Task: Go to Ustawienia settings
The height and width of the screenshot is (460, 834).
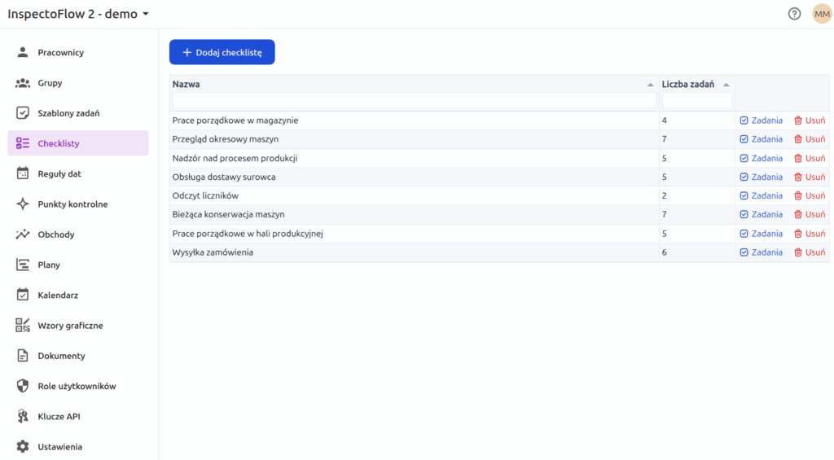Action: (x=77, y=446)
